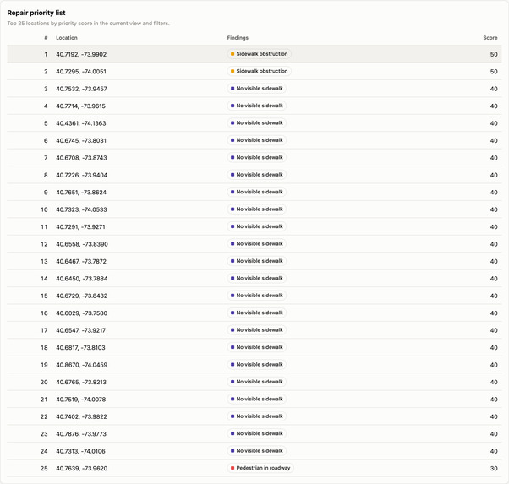The height and width of the screenshot is (484, 509).
Task: Click No visible sidewalk tag for 40.7532, -73.9457
Action: [x=256, y=88]
